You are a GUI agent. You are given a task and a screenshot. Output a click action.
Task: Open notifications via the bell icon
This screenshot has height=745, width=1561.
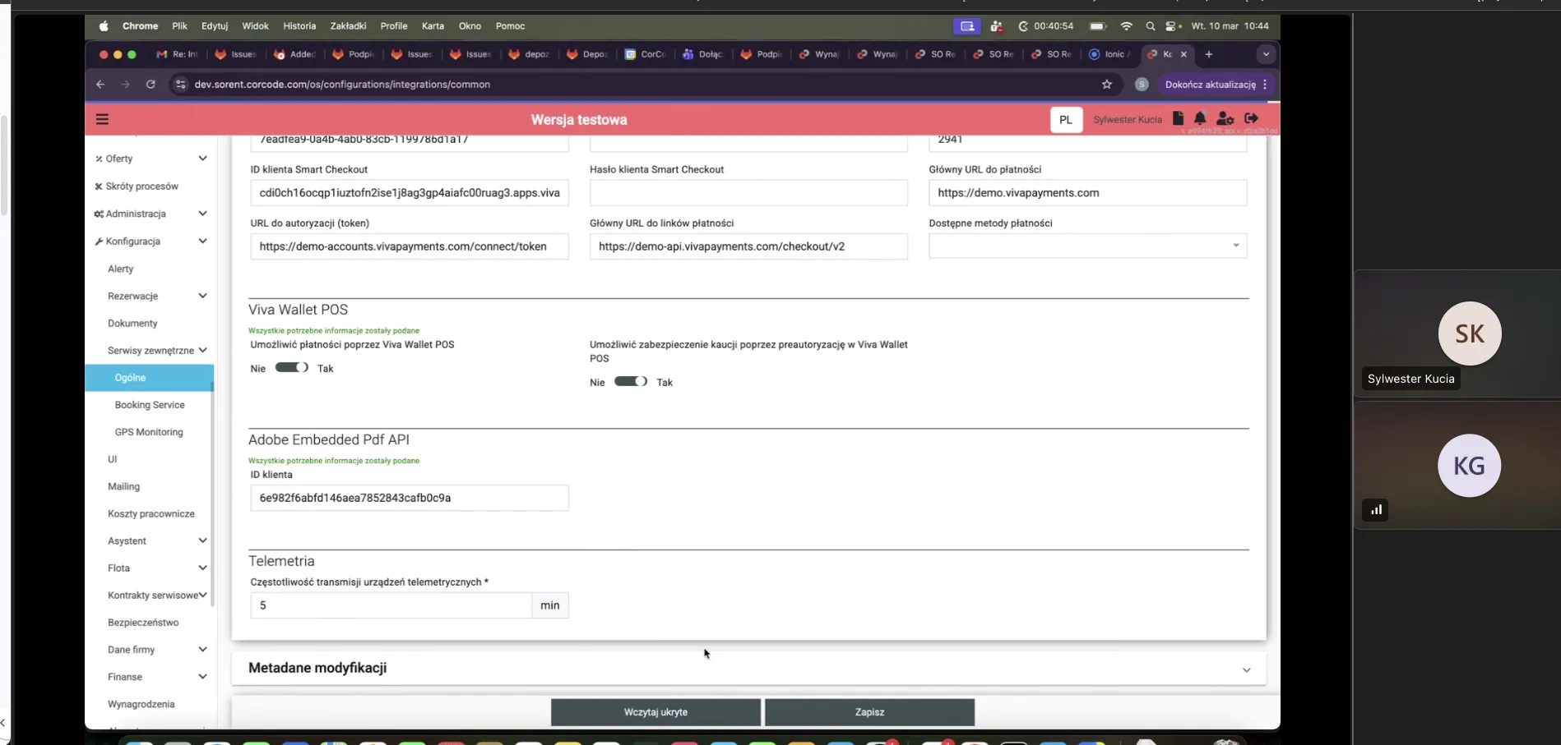(1200, 118)
